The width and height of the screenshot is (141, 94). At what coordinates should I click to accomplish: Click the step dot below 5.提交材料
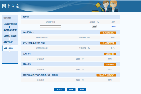click(x=10, y=51)
